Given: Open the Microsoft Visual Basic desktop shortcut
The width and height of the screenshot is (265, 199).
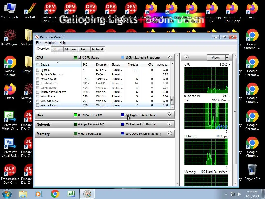Looking at the screenshot, I should click(10, 147).
